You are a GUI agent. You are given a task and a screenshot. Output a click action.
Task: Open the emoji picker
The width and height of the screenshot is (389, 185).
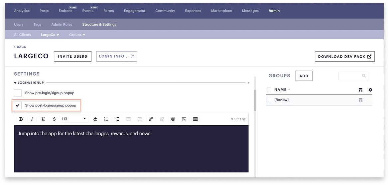pyautogui.click(x=173, y=119)
